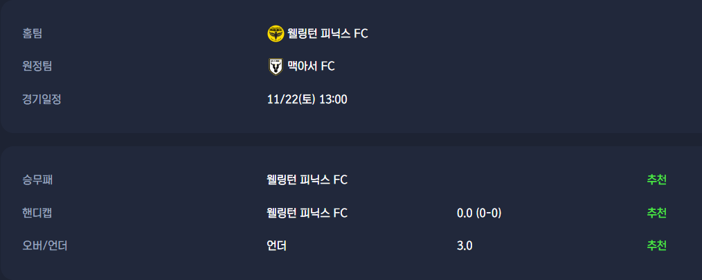Select 웰링턴 피닉스 FC pick in 승무패 row
Image resolution: width=702 pixels, height=280 pixels.
tap(307, 180)
